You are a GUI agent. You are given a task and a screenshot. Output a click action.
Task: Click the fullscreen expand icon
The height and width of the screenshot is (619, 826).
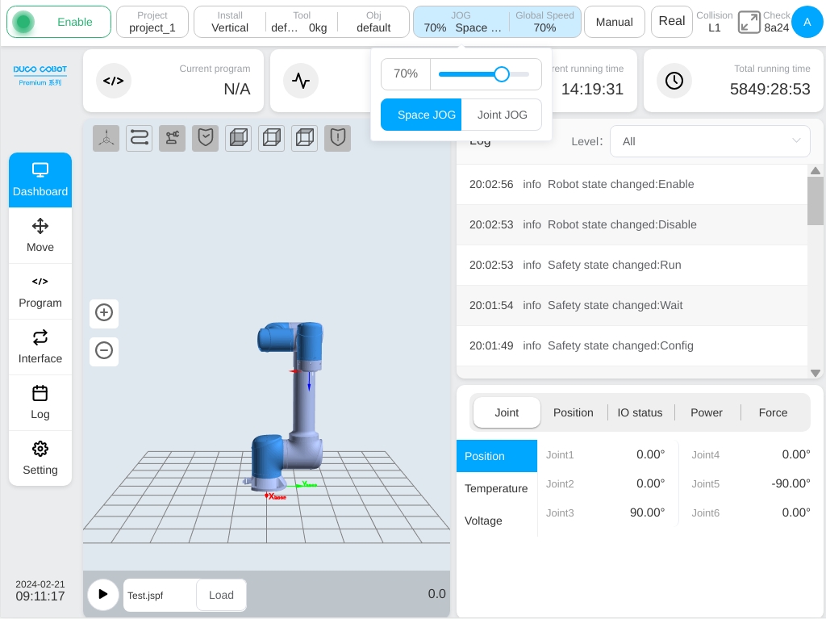pyautogui.click(x=749, y=22)
